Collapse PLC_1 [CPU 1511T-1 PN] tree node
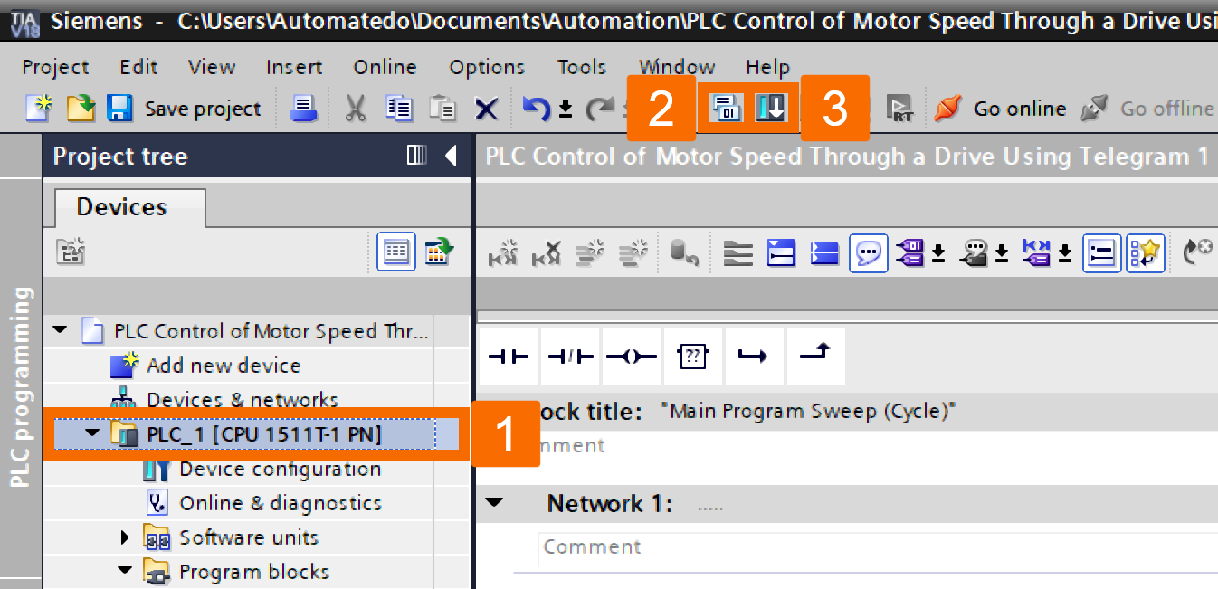Screen dimensions: 1218x589 coord(89,433)
